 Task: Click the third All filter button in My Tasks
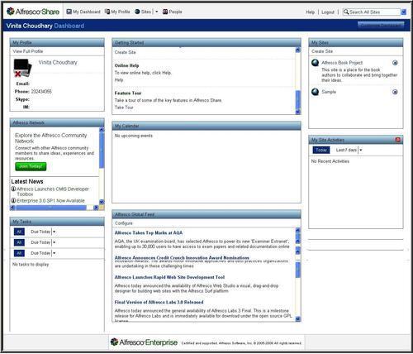pos(19,253)
